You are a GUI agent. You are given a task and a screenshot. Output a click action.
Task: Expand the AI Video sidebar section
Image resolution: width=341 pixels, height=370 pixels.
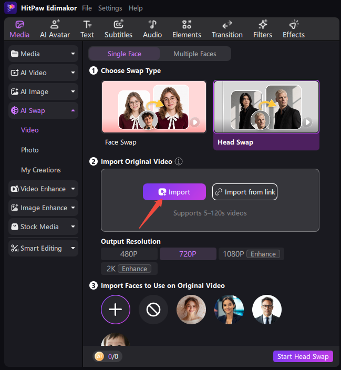click(x=43, y=73)
